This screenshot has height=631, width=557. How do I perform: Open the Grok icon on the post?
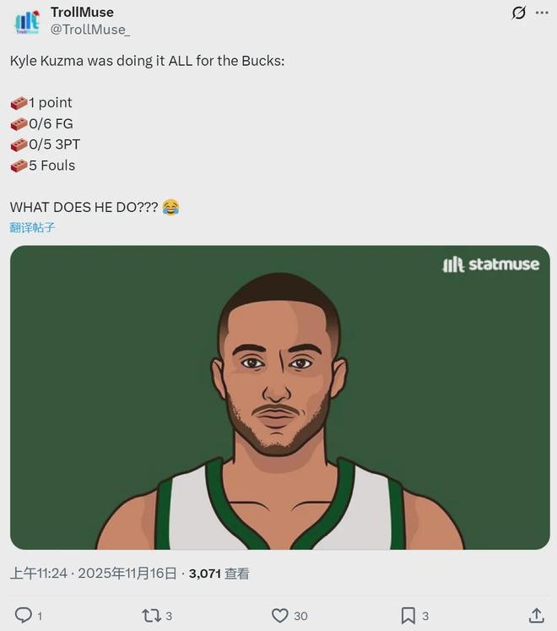click(519, 14)
